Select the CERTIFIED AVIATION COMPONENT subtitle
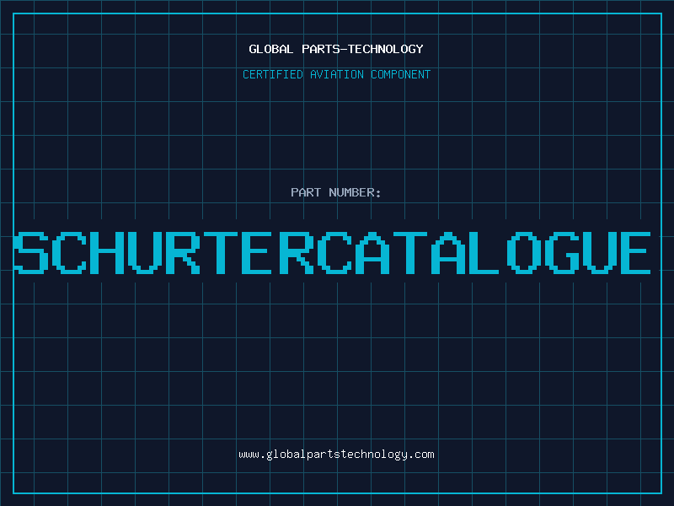The width and height of the screenshot is (674, 506). tap(336, 74)
